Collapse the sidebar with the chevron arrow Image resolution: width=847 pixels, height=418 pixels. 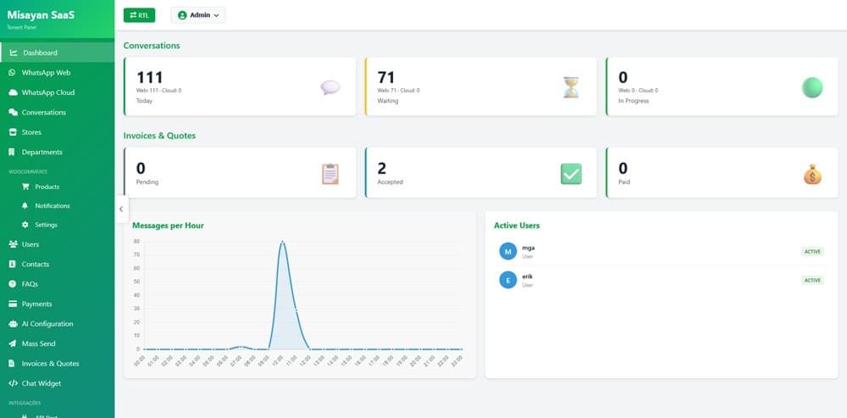coord(121,209)
